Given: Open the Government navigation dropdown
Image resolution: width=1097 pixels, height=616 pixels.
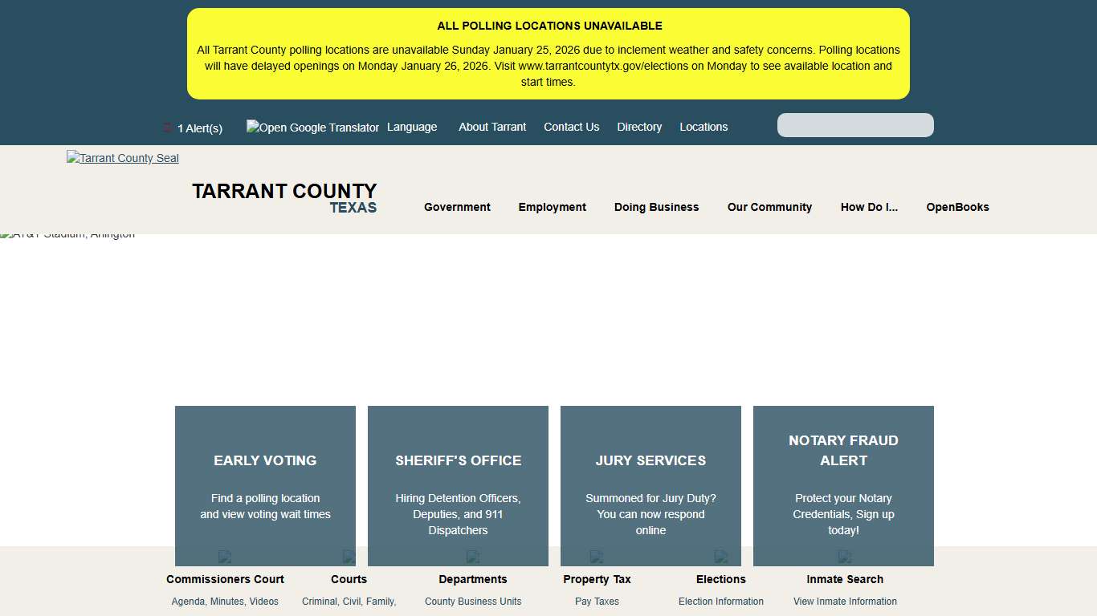Looking at the screenshot, I should point(457,207).
